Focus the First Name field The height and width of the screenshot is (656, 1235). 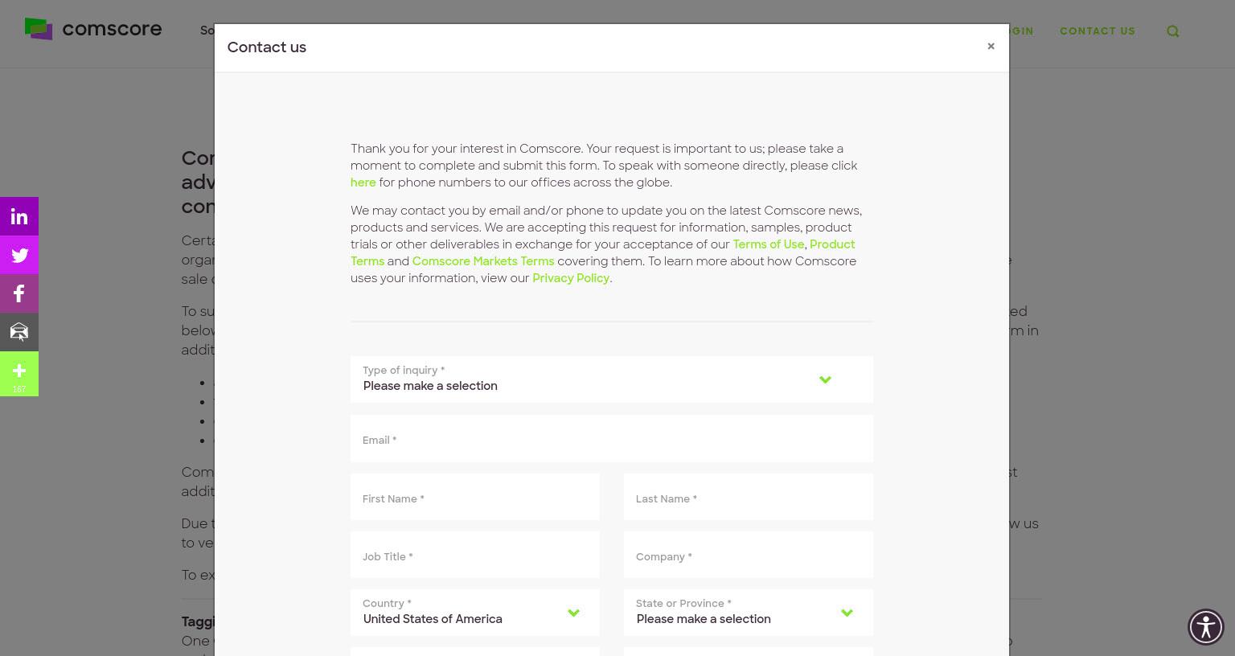coord(475,497)
